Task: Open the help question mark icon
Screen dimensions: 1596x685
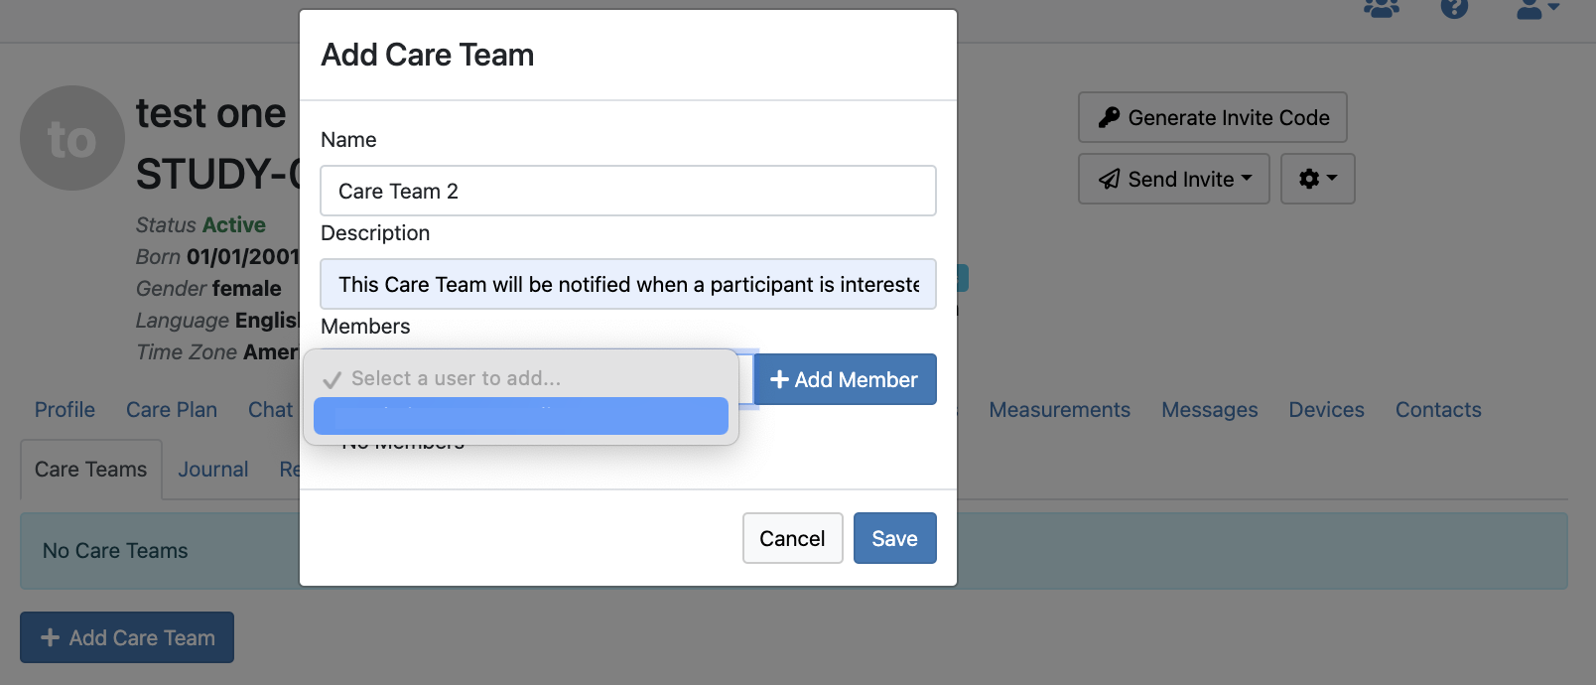Action: click(x=1454, y=7)
